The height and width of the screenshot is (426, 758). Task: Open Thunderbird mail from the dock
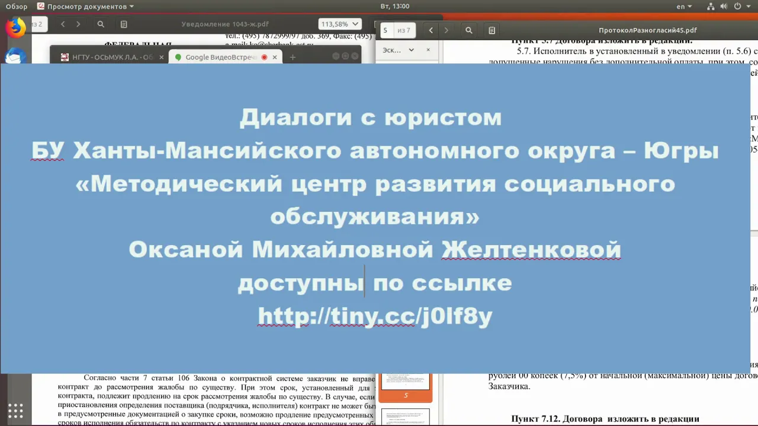[15, 56]
